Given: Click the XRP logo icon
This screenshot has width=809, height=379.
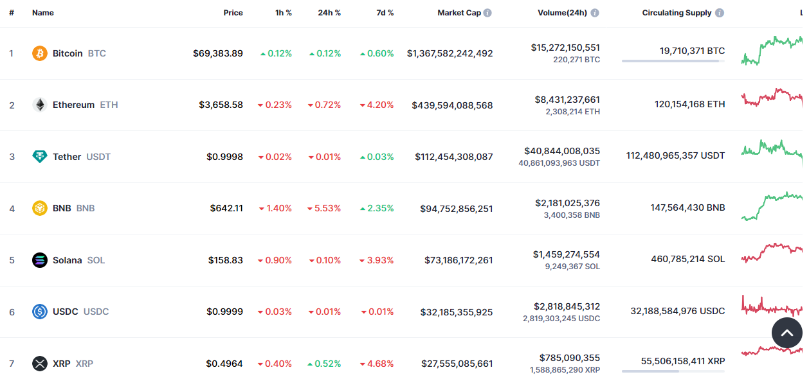Looking at the screenshot, I should click(x=40, y=364).
